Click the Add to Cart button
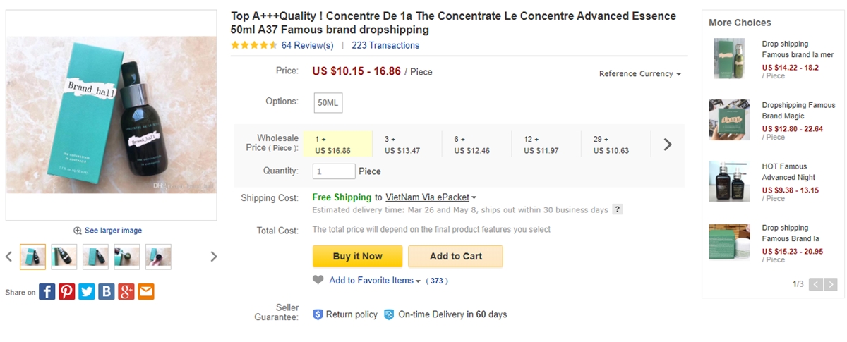The image size is (847, 342). click(x=455, y=256)
